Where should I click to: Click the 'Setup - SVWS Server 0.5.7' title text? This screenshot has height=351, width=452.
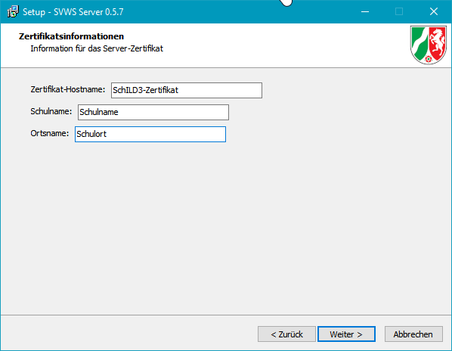pos(73,12)
